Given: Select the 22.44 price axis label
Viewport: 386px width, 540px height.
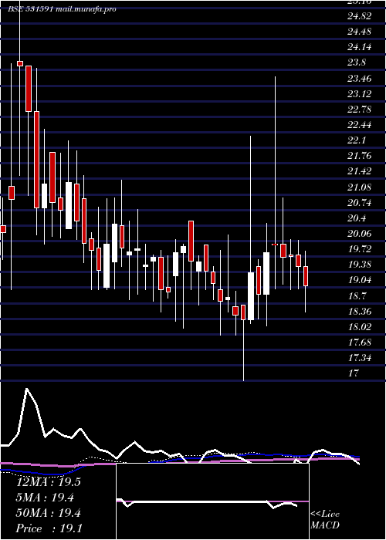Looking at the screenshot, I should coord(359,125).
